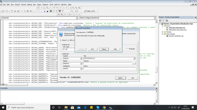Open the (General) object dropdown
The image size is (197, 110).
77,18
